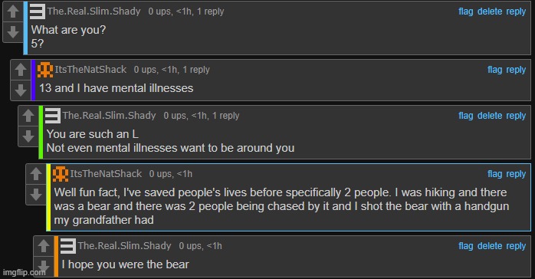Delete the "I hope you were the bear" comment
Image resolution: width=535 pixels, height=279 pixels.
pyautogui.click(x=490, y=246)
